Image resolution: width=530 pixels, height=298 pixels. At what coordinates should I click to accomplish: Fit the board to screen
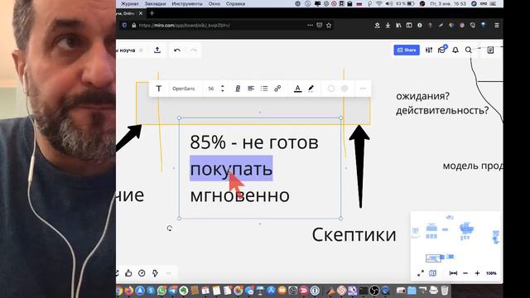453,273
